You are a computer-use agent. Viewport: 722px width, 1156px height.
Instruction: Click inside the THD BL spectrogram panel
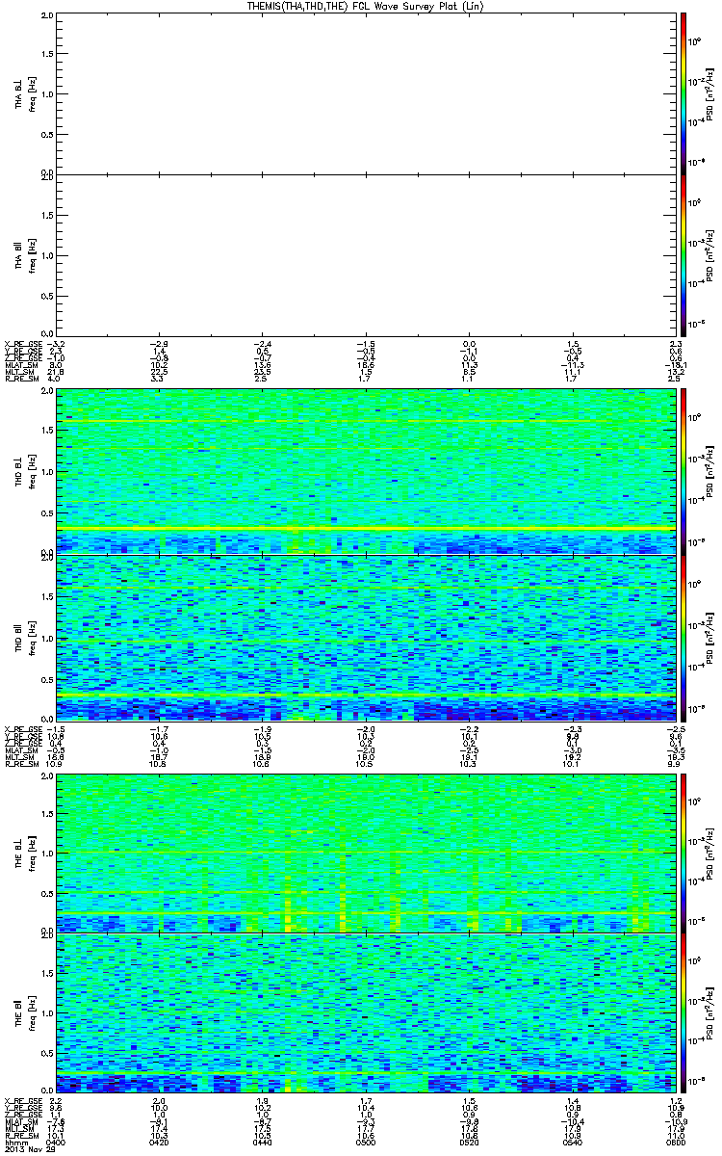(x=366, y=471)
